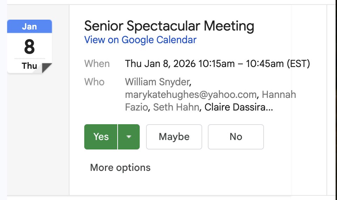Click the 10:45am (EST) end time

coord(278,64)
